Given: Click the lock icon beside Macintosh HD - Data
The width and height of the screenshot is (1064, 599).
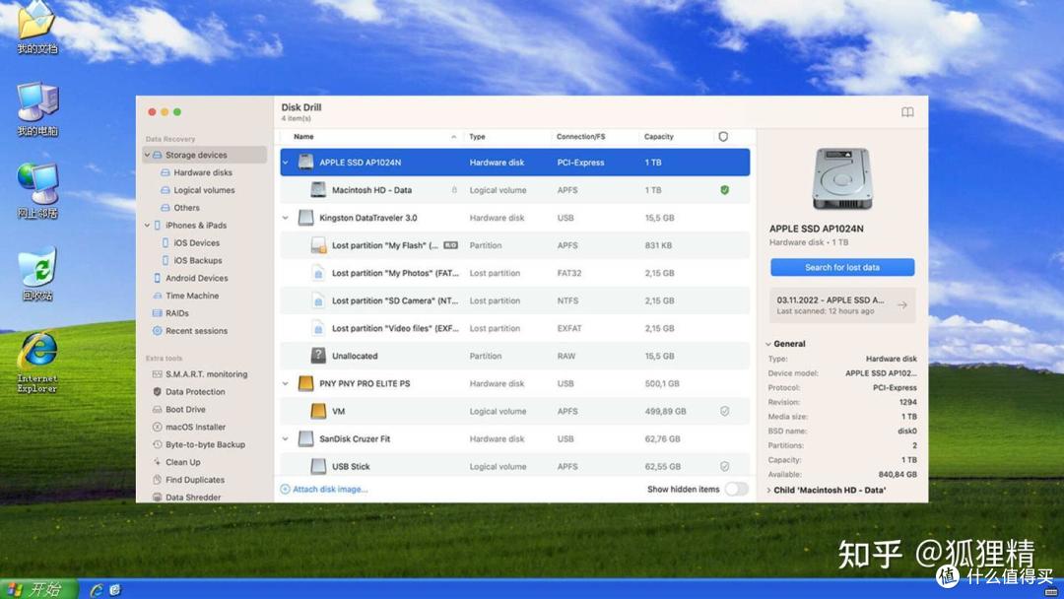Looking at the screenshot, I should 454,190.
